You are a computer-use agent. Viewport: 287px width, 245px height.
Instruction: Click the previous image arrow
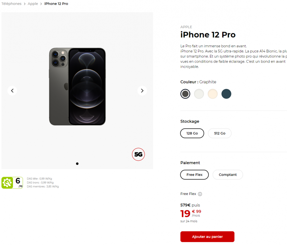point(12,91)
